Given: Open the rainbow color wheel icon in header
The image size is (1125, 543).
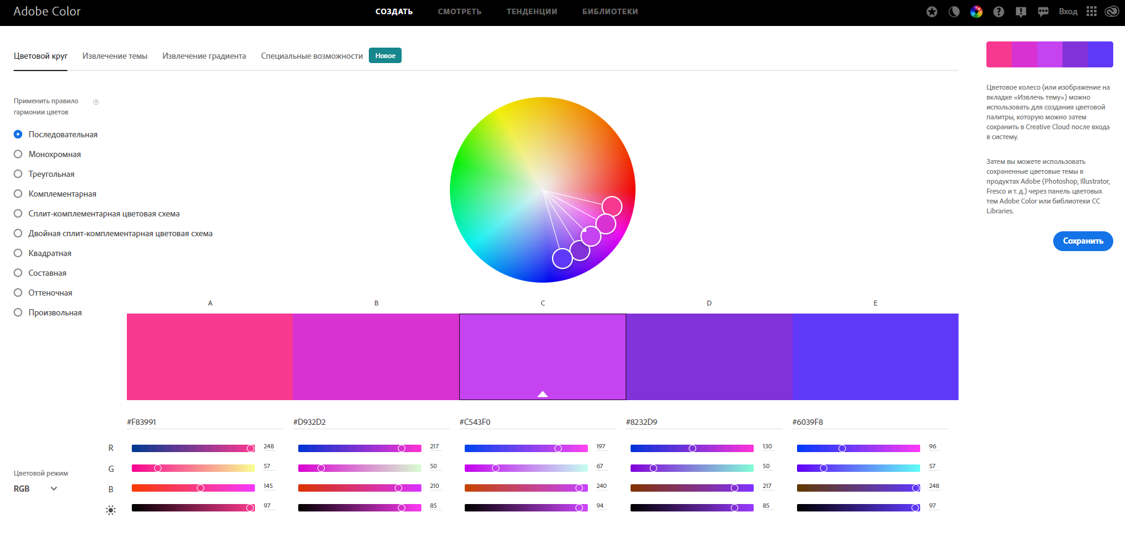Looking at the screenshot, I should 976,12.
